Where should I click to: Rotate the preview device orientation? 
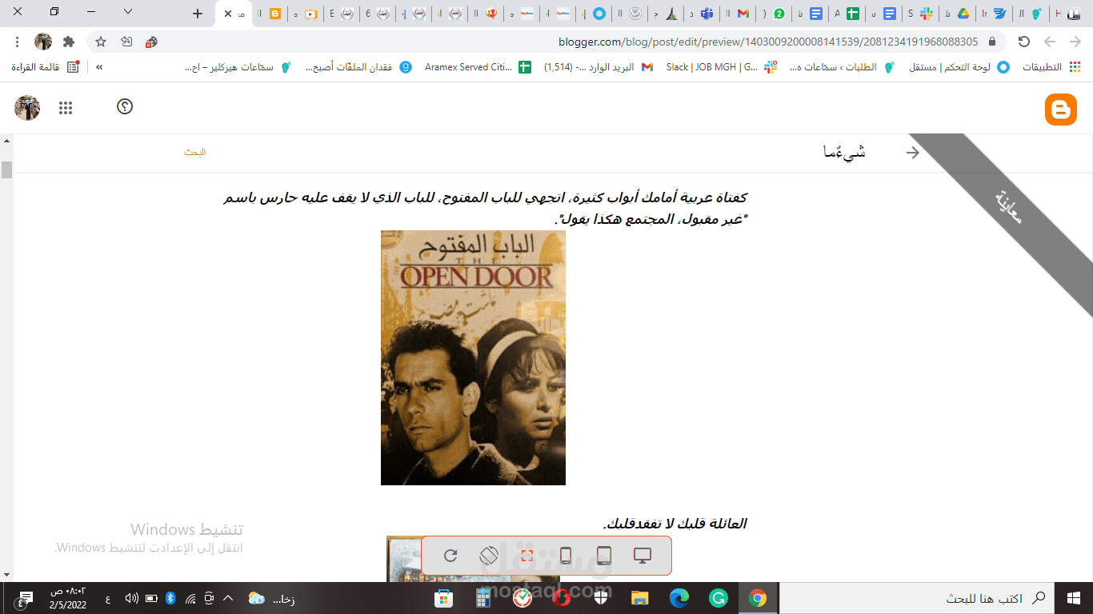(489, 556)
